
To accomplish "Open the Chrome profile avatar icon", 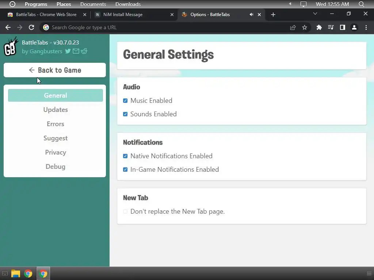I will 354,27.
